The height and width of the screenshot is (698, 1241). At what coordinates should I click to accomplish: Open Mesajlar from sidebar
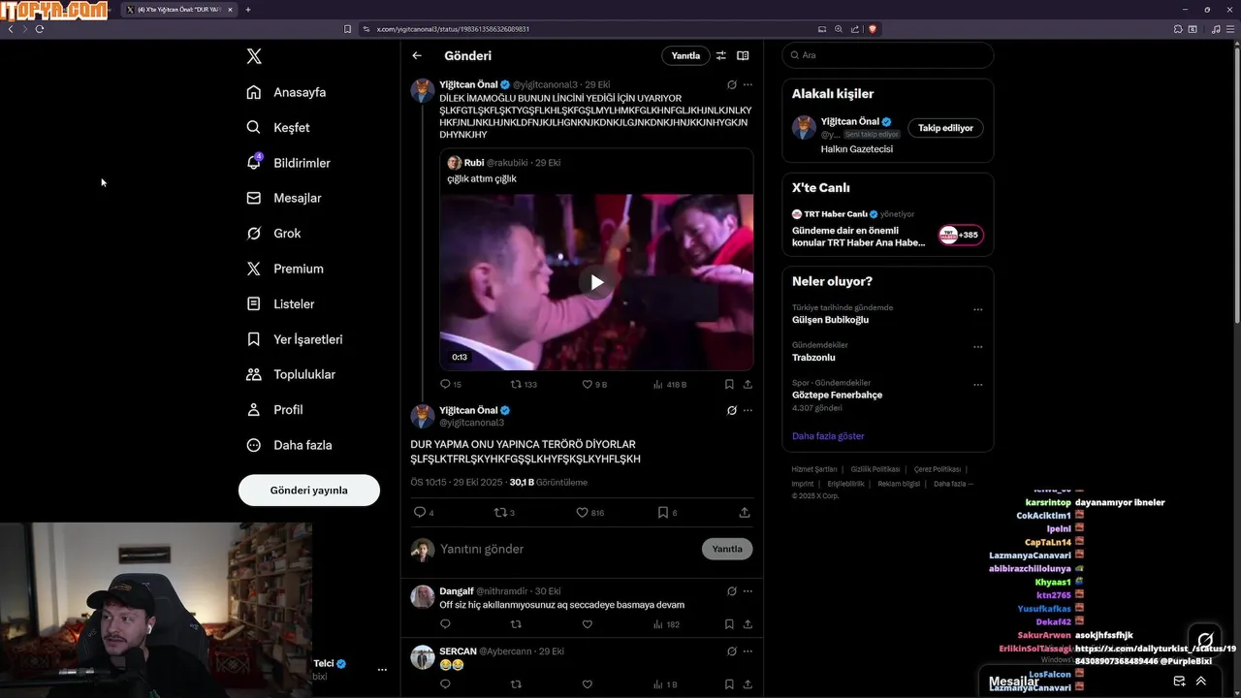point(283,198)
